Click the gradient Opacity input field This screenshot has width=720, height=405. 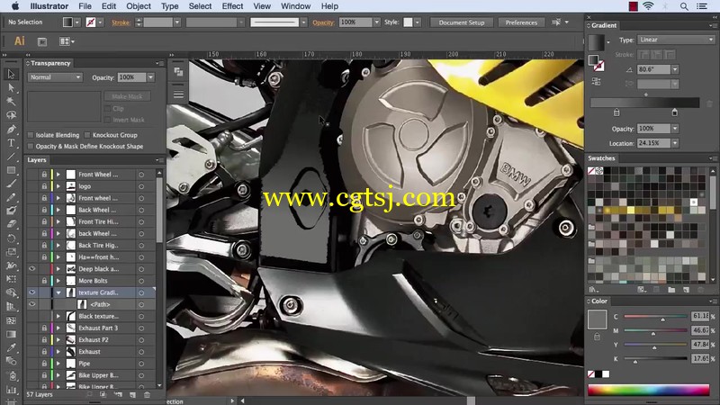click(x=654, y=129)
